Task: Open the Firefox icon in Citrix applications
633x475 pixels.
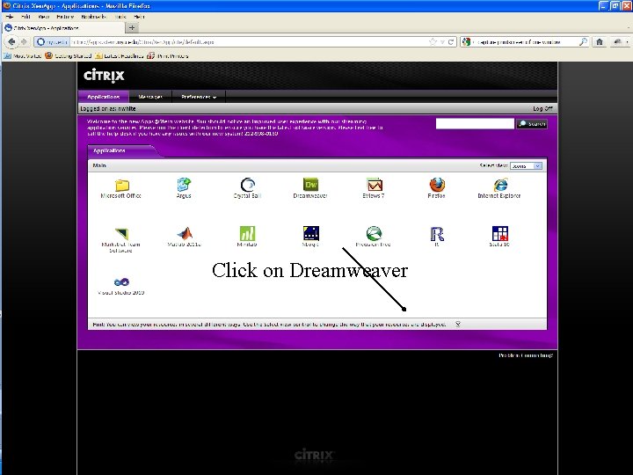Action: click(437, 185)
